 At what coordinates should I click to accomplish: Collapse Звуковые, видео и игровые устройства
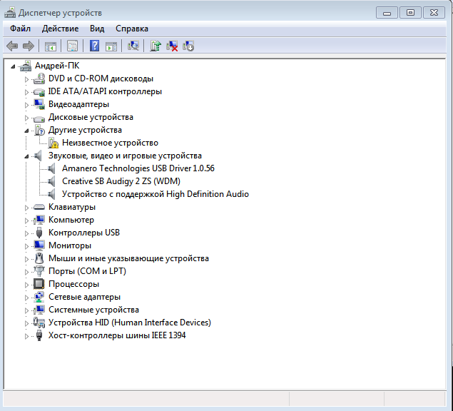click(27, 156)
